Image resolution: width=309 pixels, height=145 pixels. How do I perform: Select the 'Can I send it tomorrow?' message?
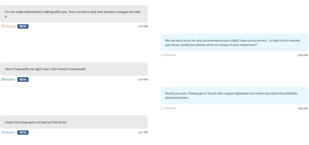(74, 69)
